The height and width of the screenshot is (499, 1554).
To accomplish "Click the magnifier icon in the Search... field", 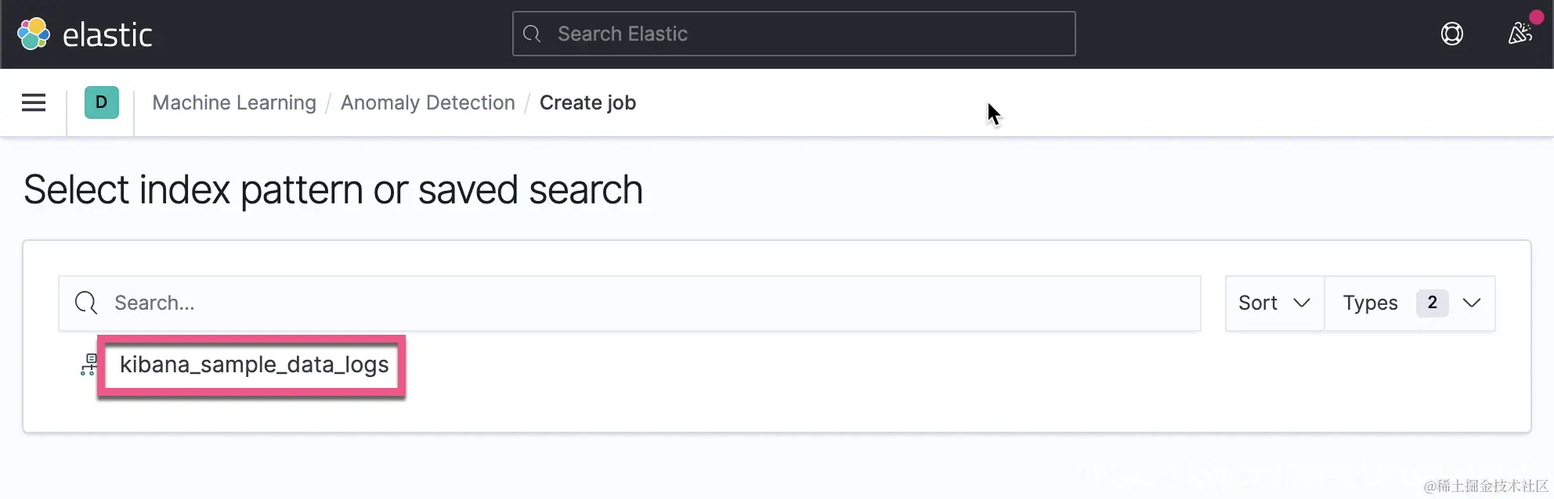I will (x=85, y=303).
